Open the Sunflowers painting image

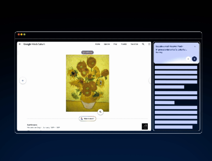87,83
